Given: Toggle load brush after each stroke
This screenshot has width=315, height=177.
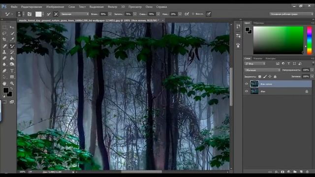Looking at the screenshot, I should [x=49, y=14].
